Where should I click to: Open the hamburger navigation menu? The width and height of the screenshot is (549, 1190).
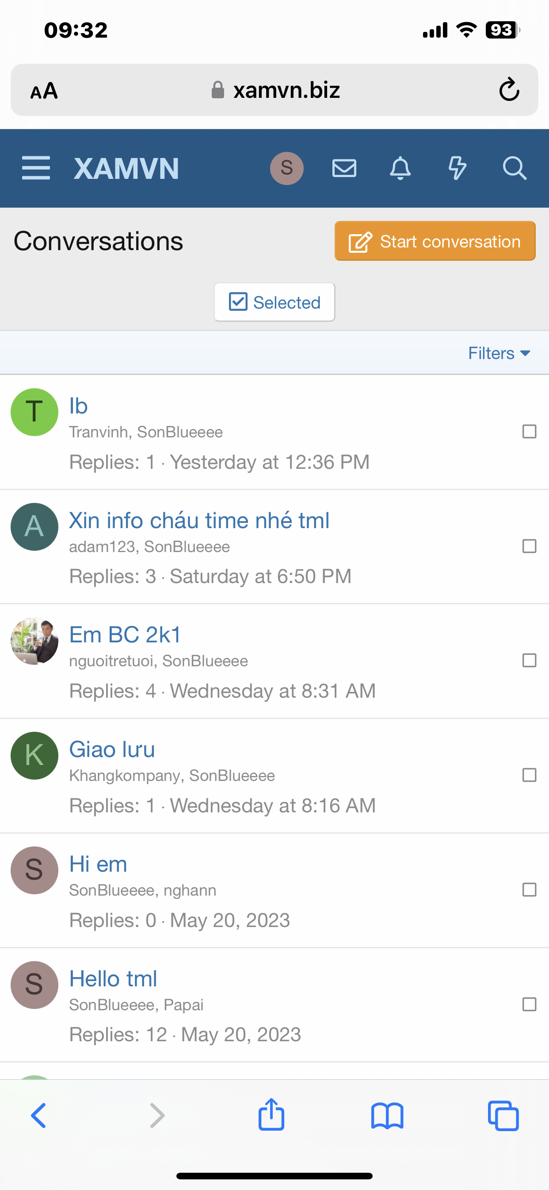(x=36, y=168)
